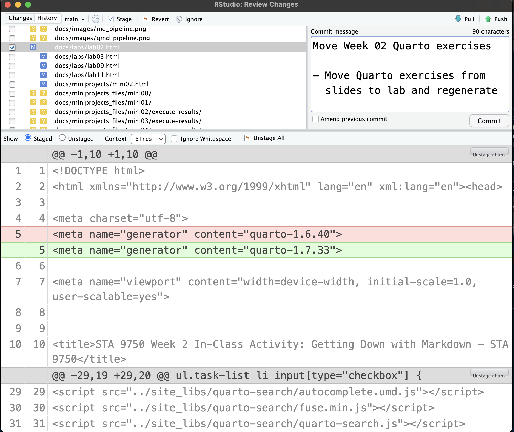Open the Context 5 lines dropdown
The image size is (514, 432).
click(x=148, y=139)
